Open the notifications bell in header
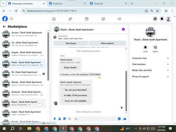Image resolution: width=176 pixels, height=132 pixels. point(162,19)
